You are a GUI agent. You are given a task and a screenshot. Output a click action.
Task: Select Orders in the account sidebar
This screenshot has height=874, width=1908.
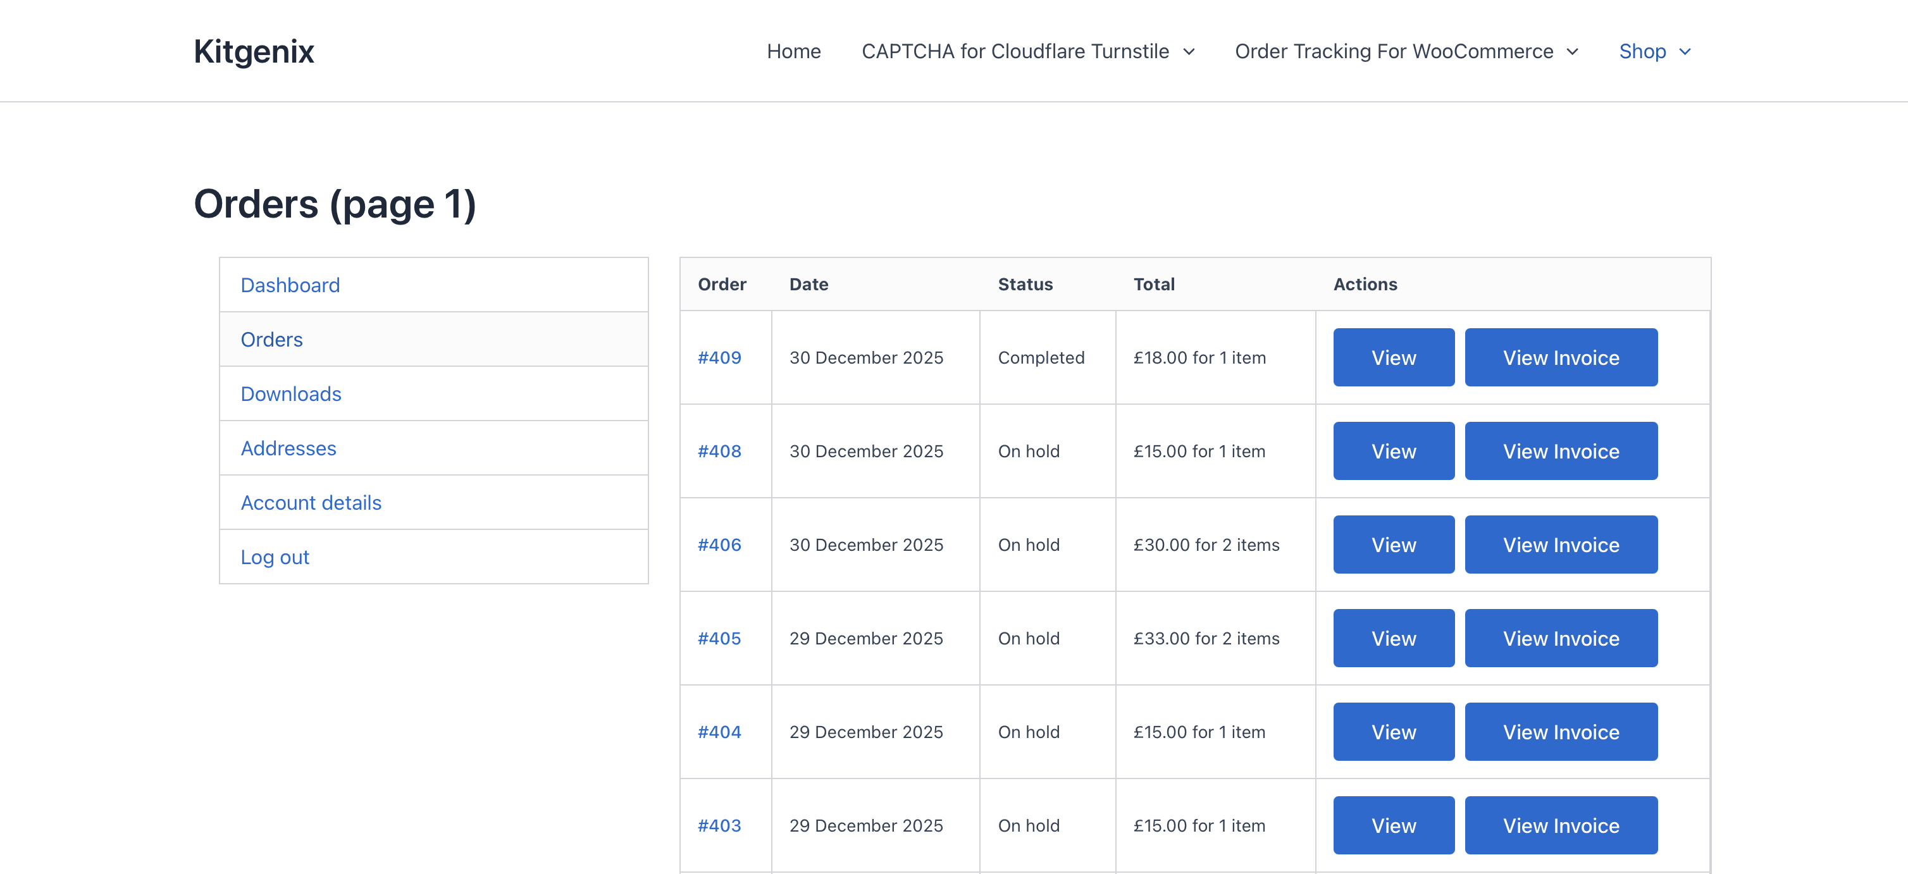coord(271,339)
